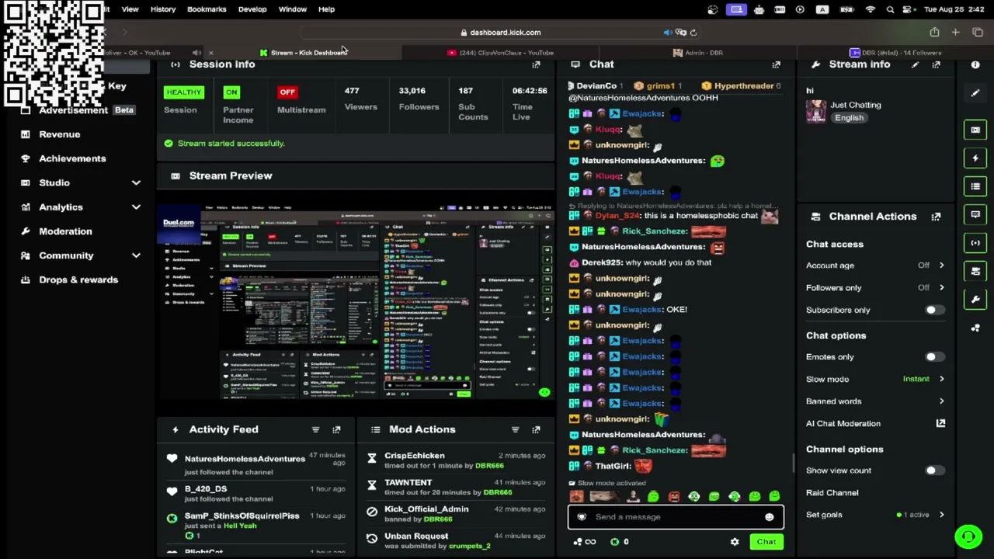Viewport: 994px width, 559px height.
Task: Open the Achievements sidebar page
Action: (x=72, y=158)
